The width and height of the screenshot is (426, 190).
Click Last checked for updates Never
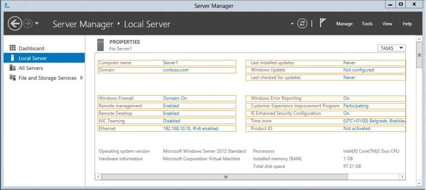click(x=349, y=78)
